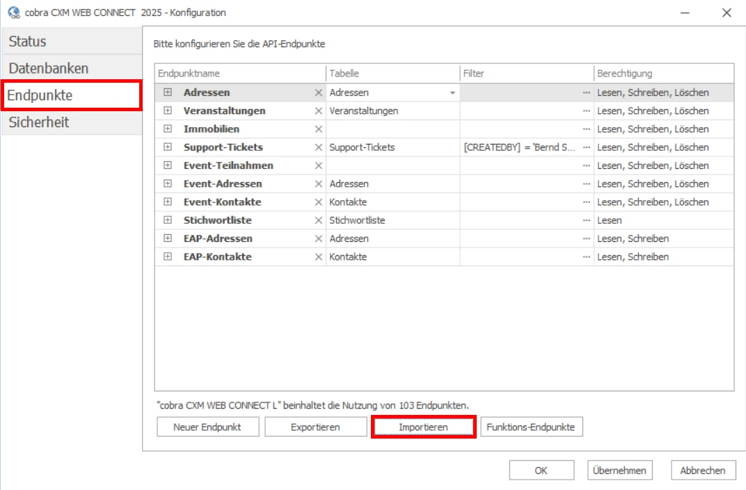Remove the Veranstaltungen endpoint via X icon

(318, 111)
